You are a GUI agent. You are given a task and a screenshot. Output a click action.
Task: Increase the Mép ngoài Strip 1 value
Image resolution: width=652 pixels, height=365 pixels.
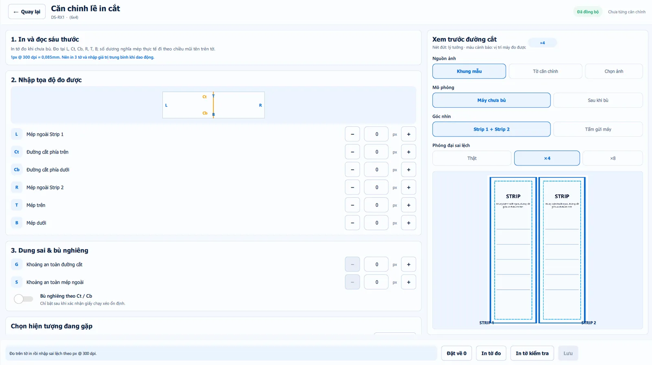(409, 134)
